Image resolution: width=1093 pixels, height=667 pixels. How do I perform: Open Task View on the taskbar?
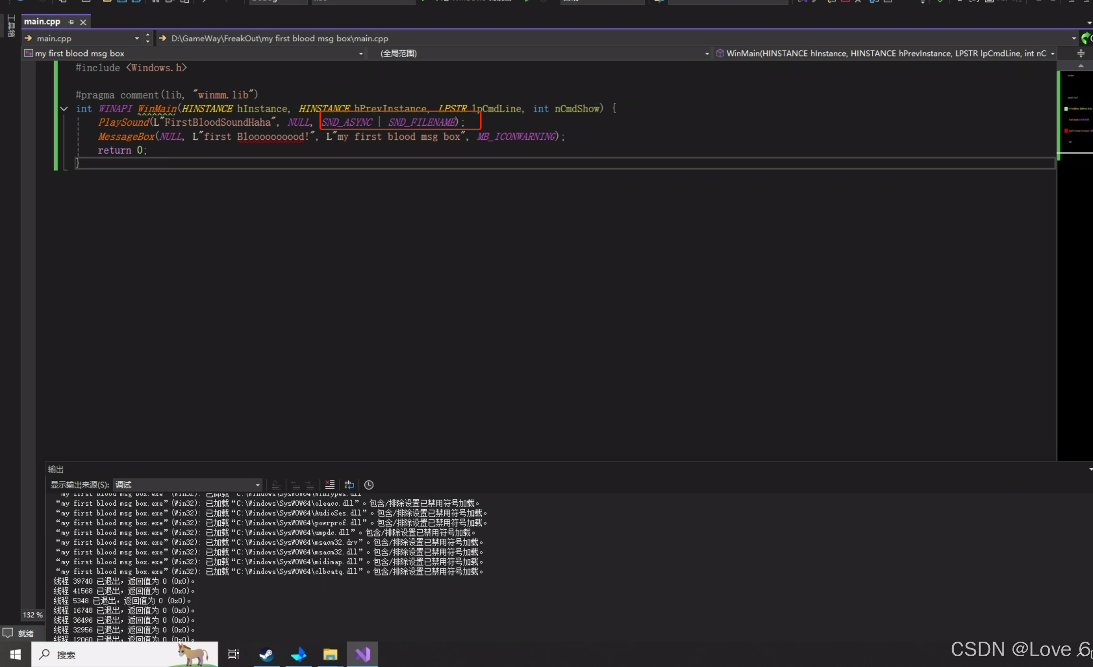[x=234, y=654]
